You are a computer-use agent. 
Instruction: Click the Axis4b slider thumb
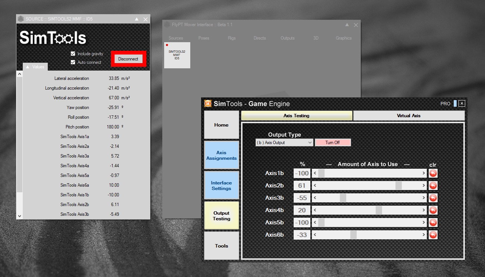379,210
